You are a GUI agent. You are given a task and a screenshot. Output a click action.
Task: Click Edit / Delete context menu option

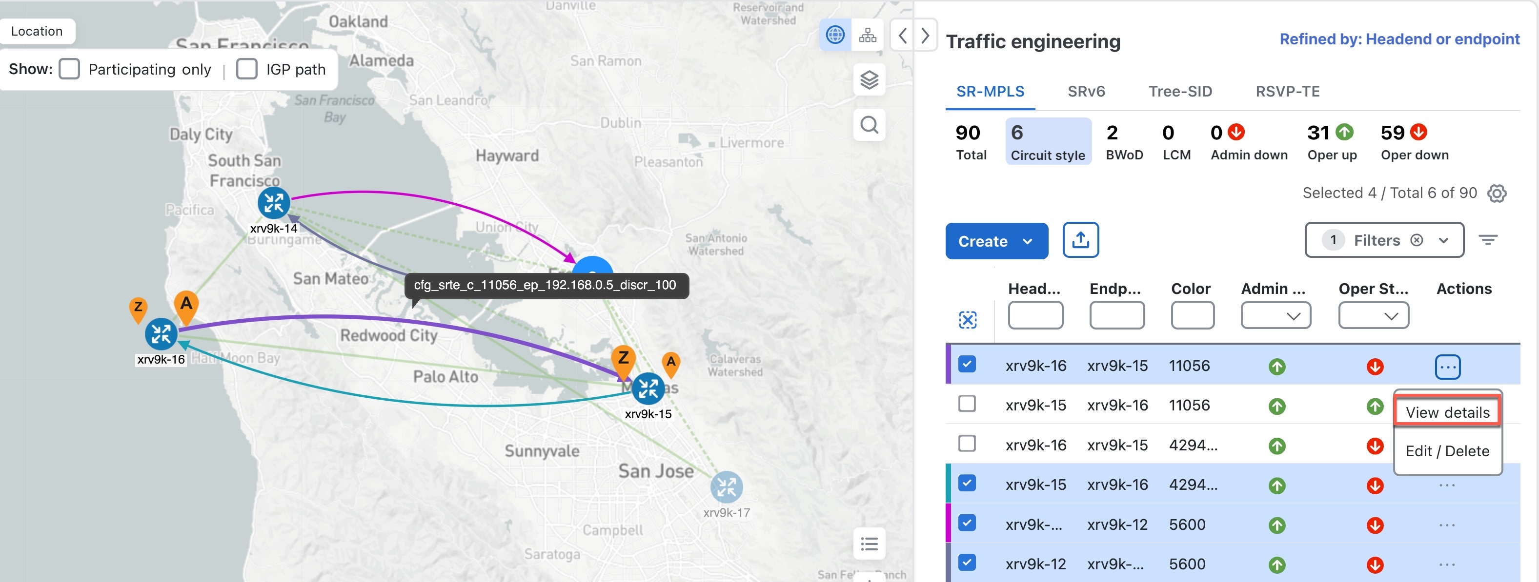[1448, 451]
